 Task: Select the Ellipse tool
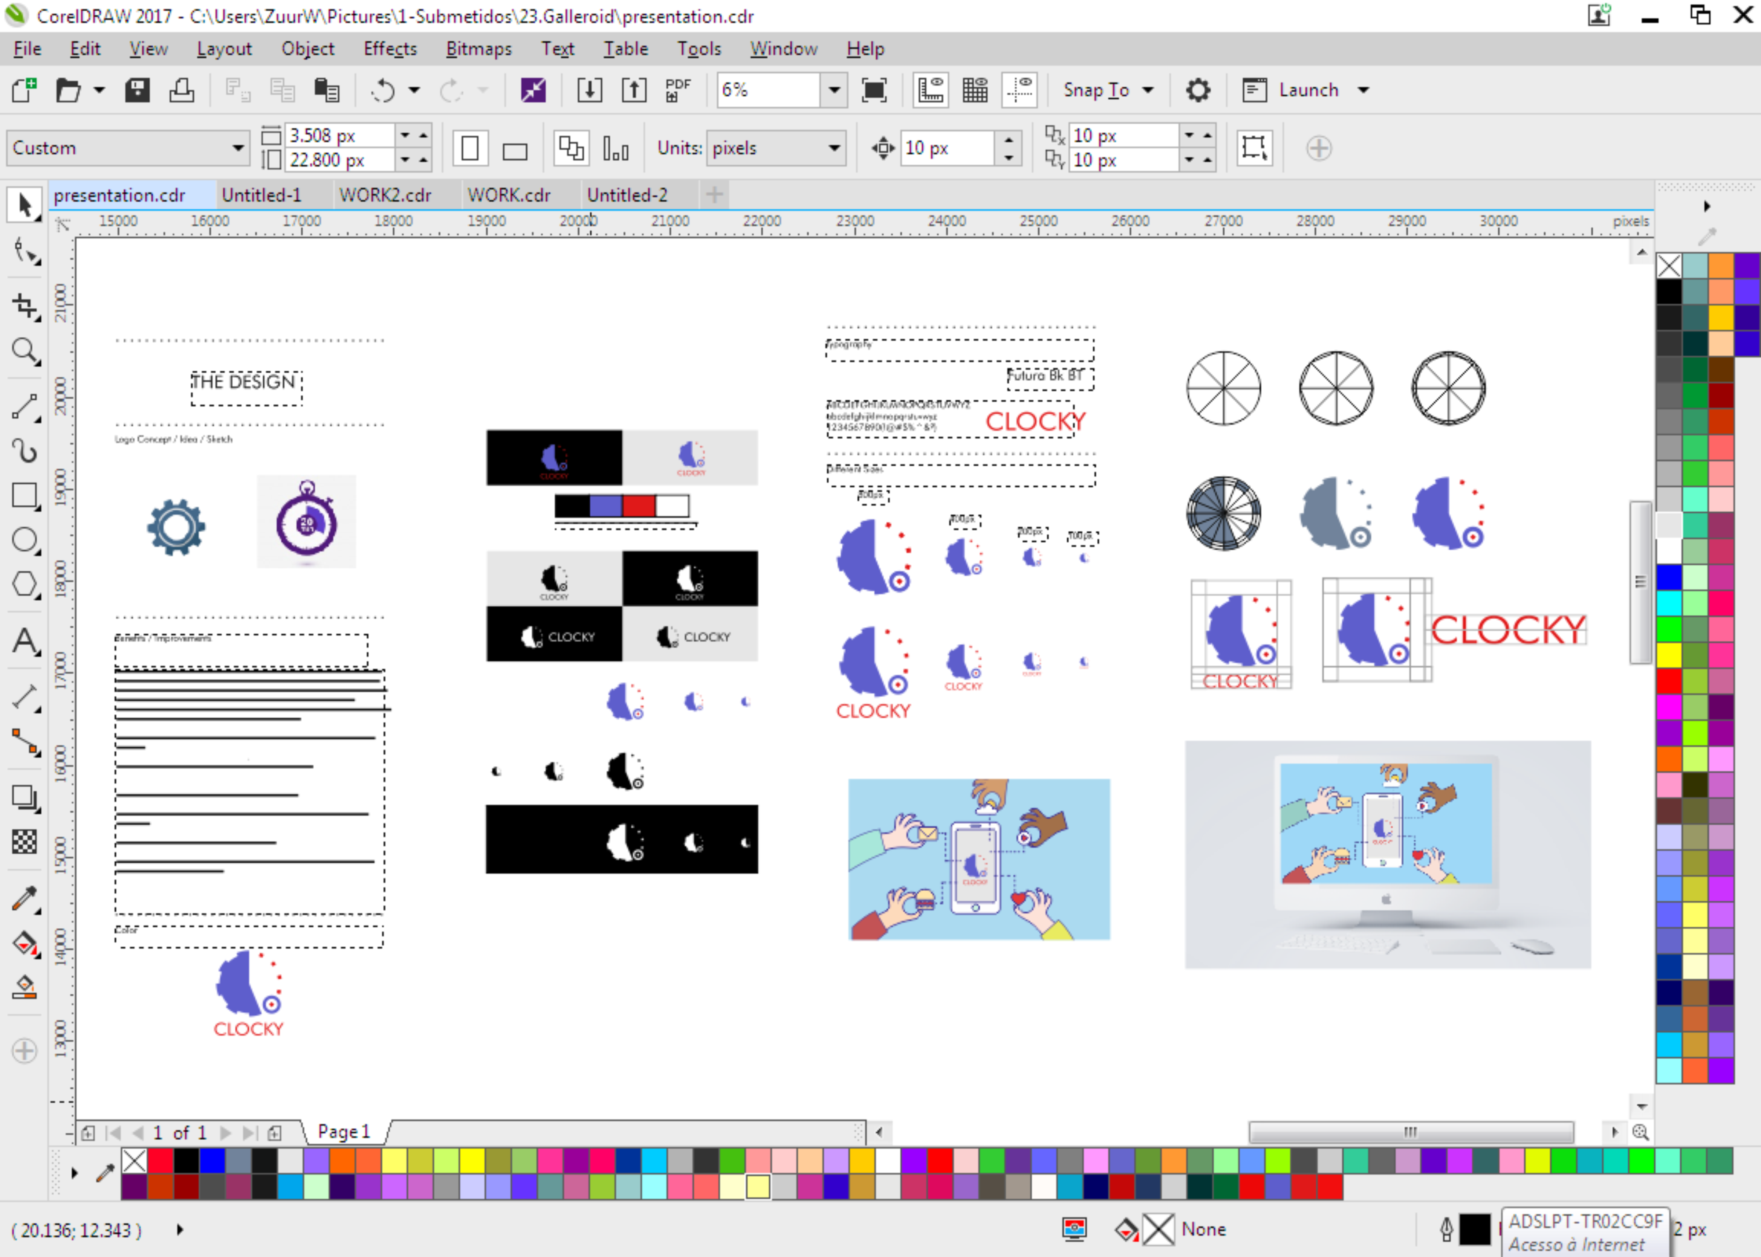[24, 540]
